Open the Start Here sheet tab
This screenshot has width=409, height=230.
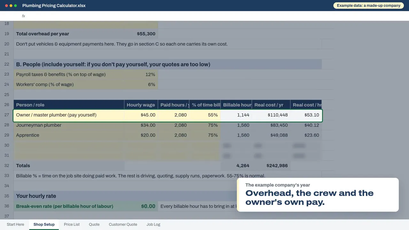point(15,225)
